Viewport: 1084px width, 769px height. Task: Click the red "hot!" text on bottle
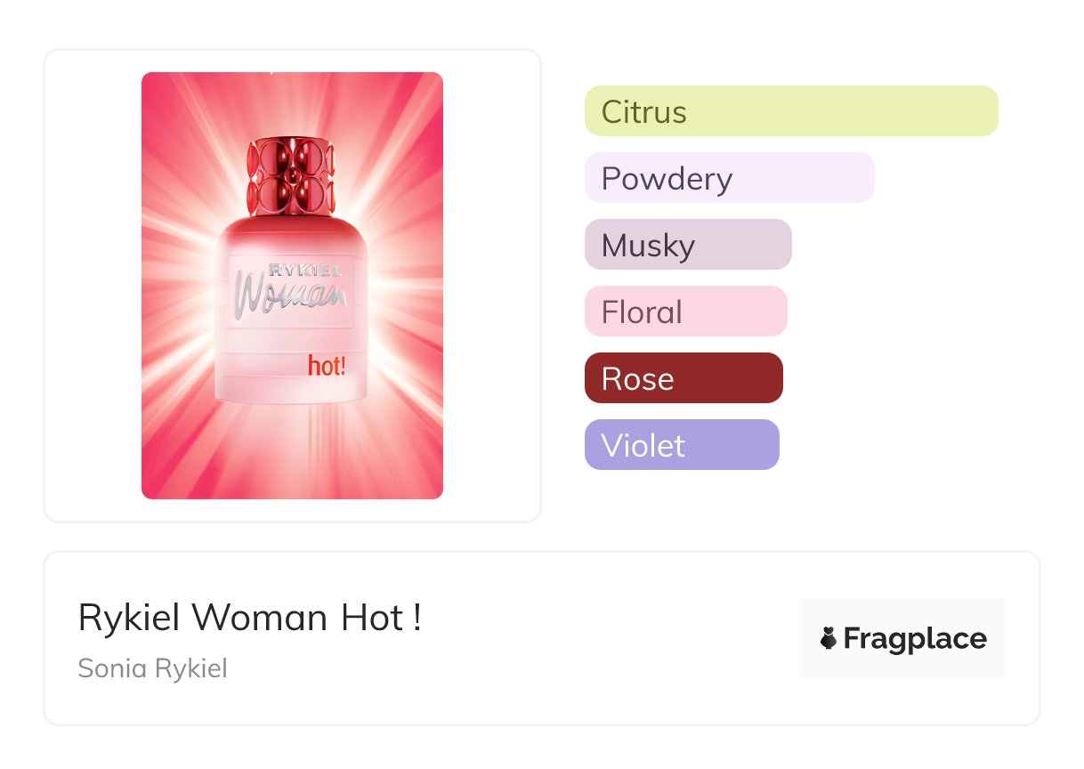327,366
